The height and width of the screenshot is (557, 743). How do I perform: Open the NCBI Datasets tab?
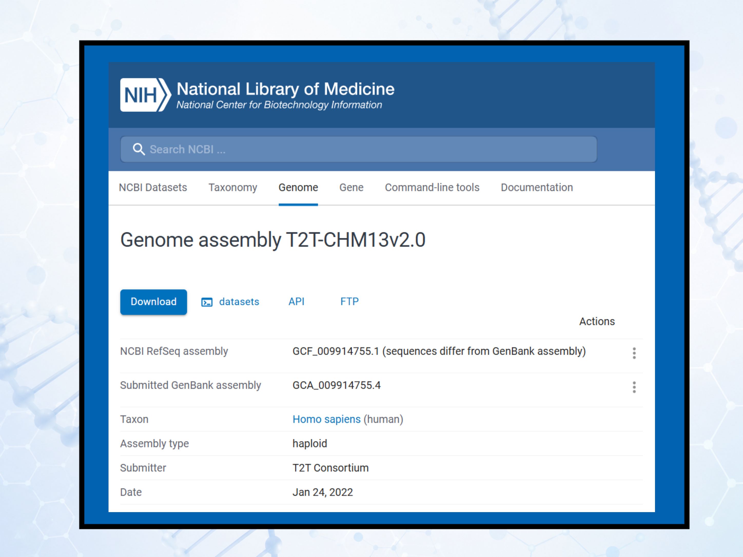coord(153,187)
